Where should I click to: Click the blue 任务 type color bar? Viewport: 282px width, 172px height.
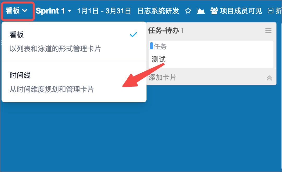tap(151, 46)
